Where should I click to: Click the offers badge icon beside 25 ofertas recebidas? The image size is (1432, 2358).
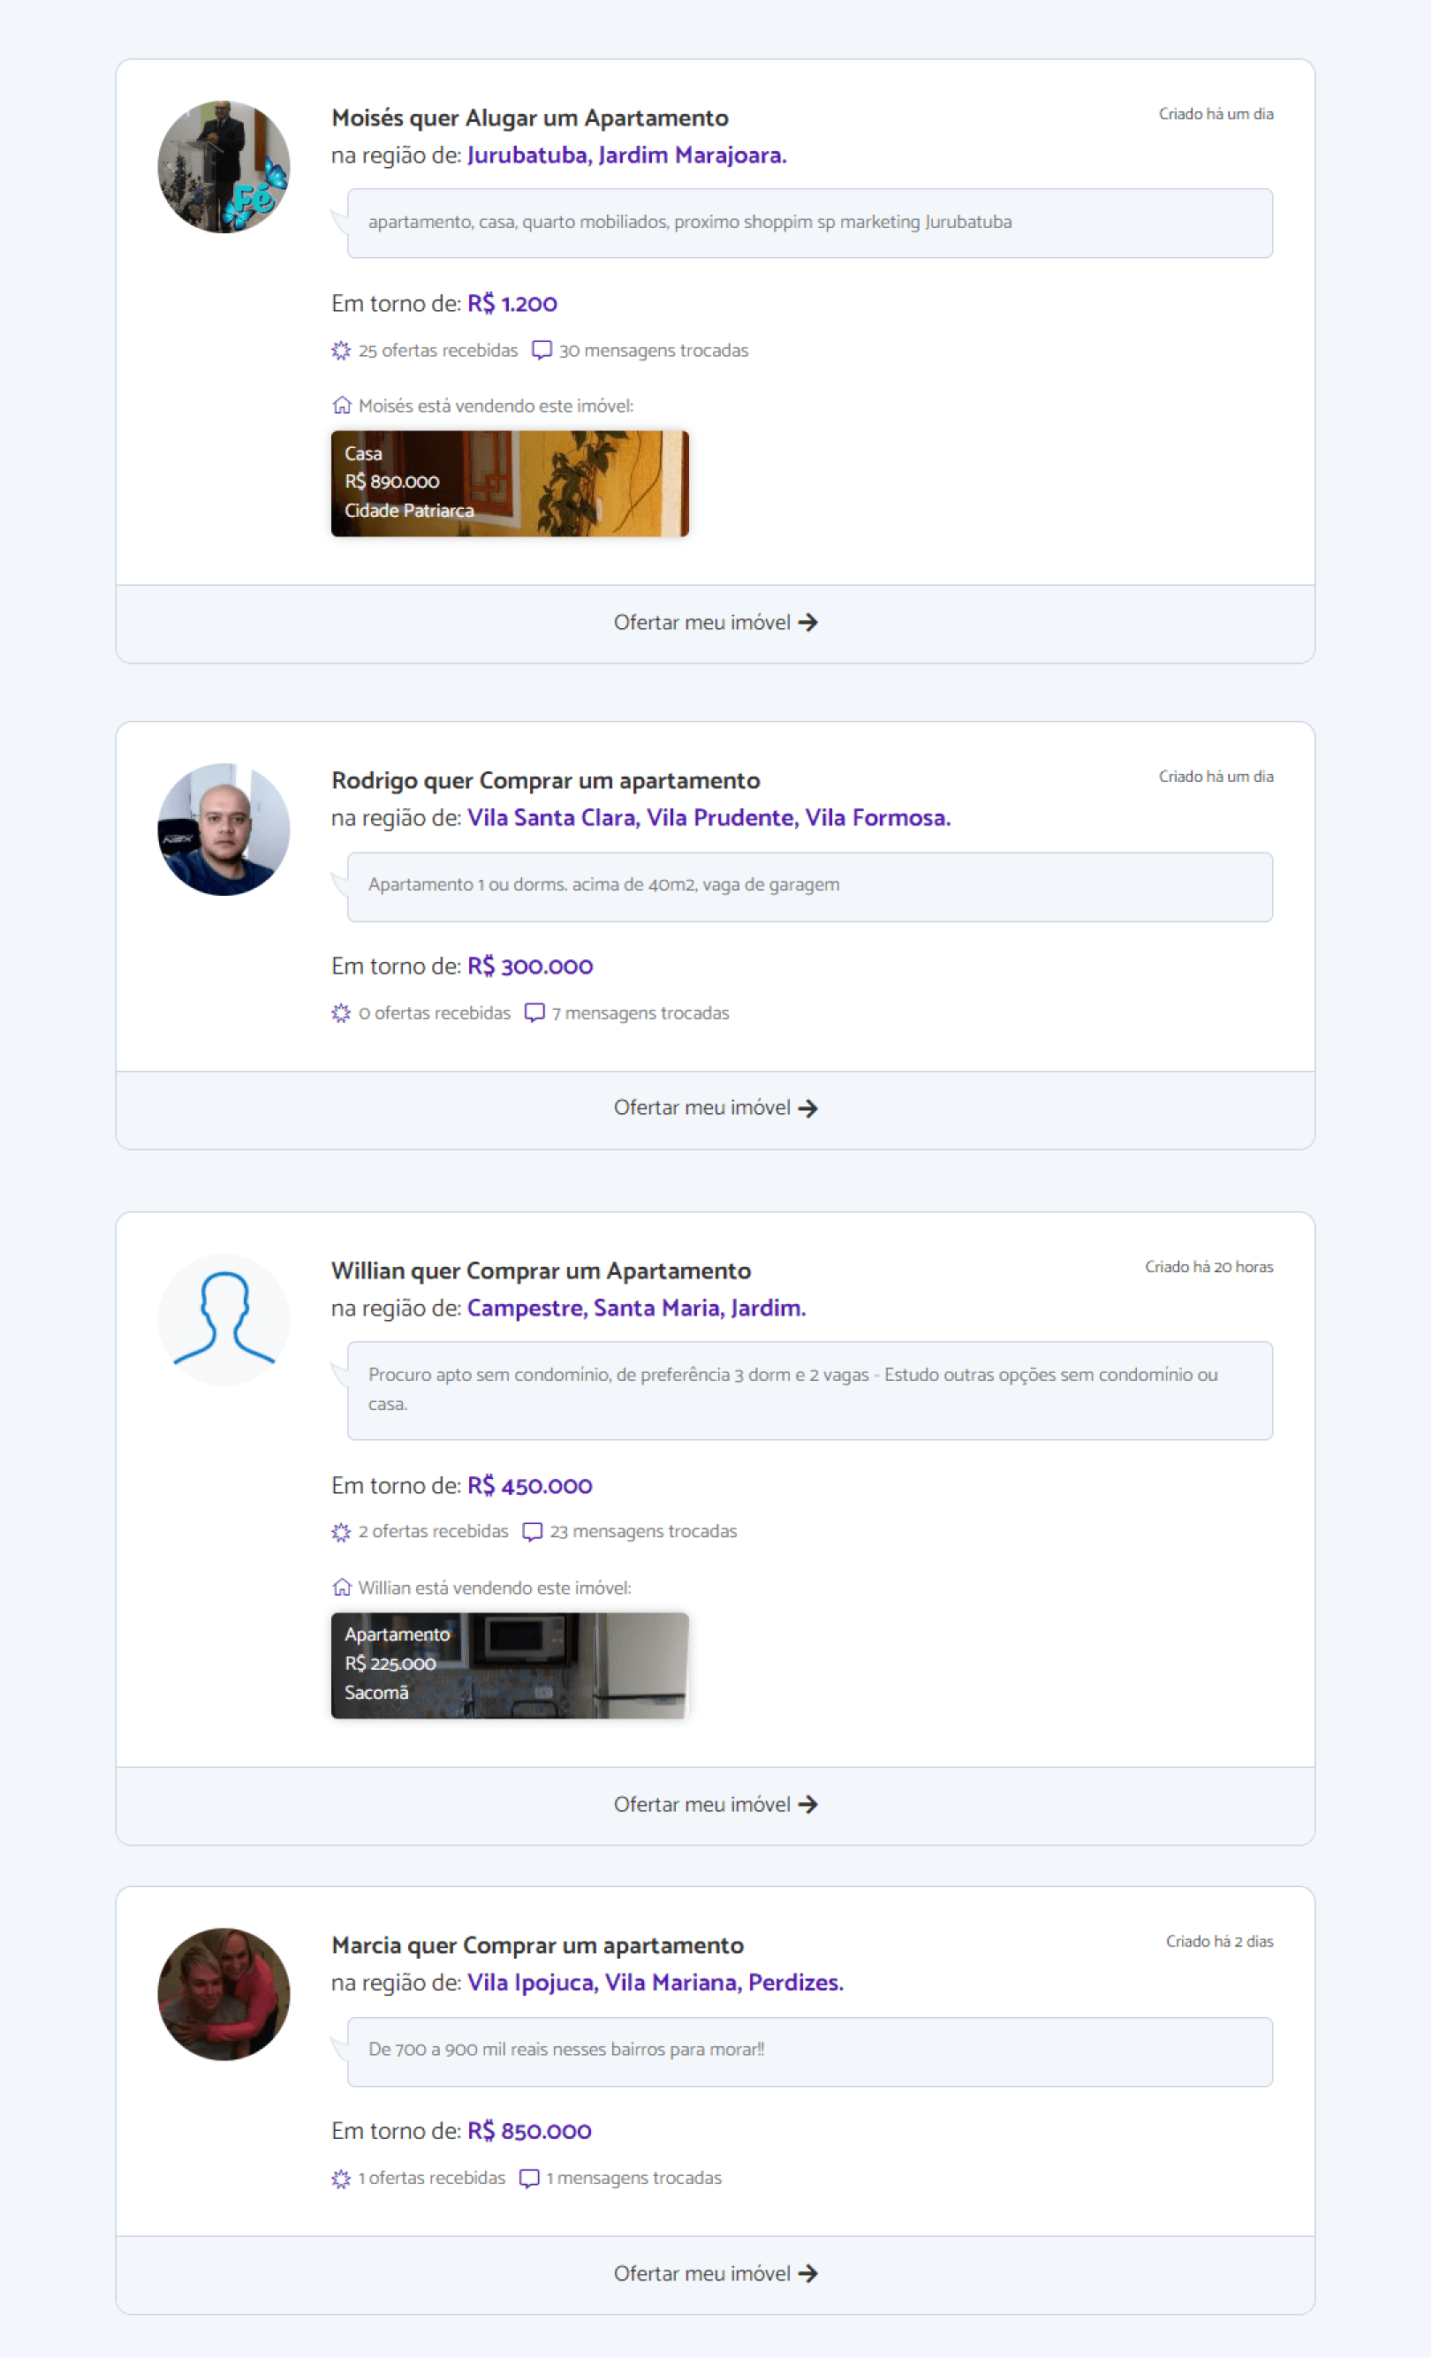(x=341, y=350)
